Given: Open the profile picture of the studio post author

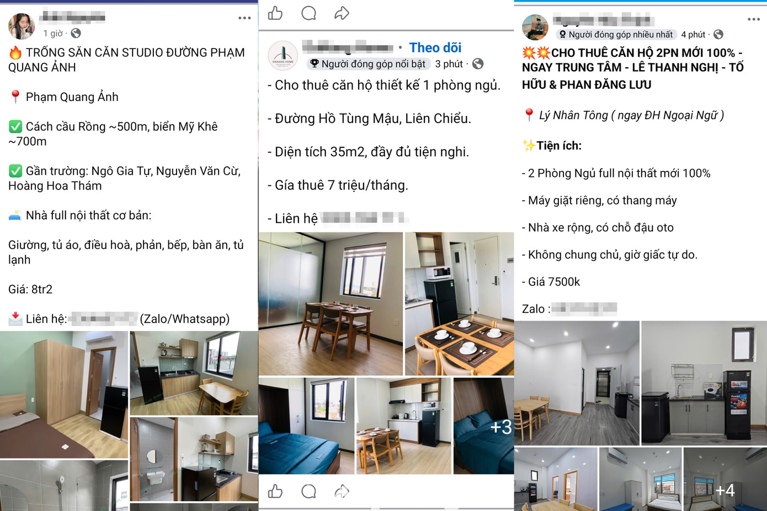Looking at the screenshot, I should (22, 26).
